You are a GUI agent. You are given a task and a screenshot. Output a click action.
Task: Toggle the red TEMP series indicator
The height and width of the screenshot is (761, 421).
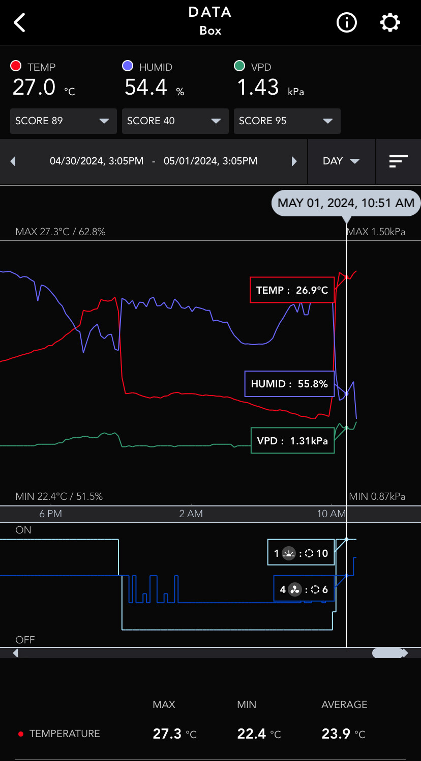tap(16, 66)
